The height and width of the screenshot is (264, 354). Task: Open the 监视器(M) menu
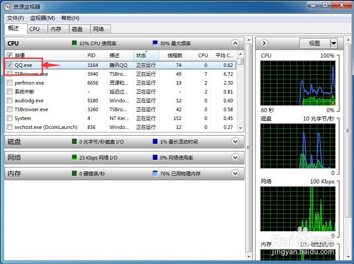click(x=43, y=18)
